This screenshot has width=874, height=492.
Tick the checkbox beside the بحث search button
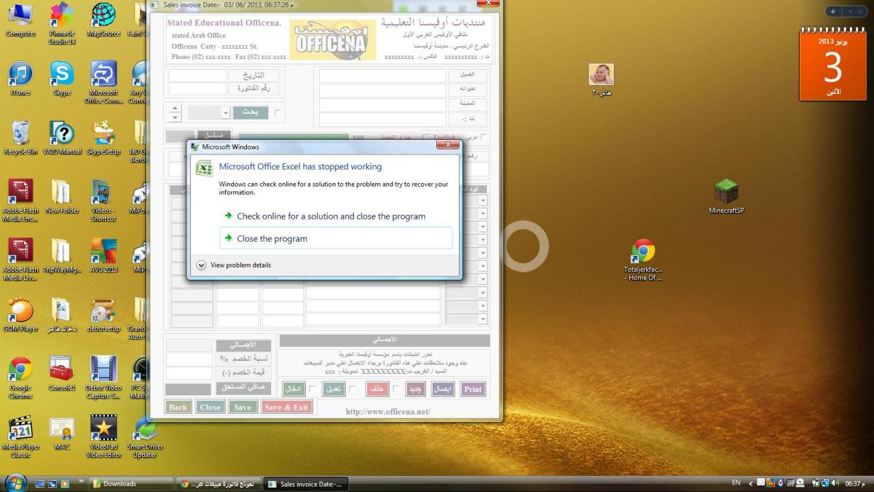click(x=277, y=113)
